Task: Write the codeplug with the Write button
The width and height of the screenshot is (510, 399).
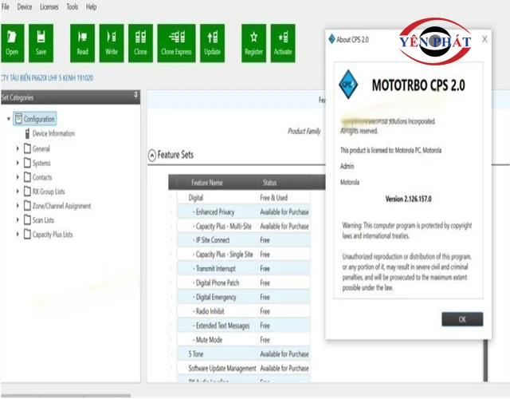Action: click(x=112, y=43)
